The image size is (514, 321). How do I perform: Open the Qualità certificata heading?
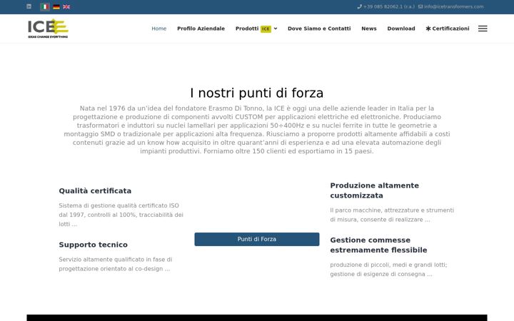point(95,190)
